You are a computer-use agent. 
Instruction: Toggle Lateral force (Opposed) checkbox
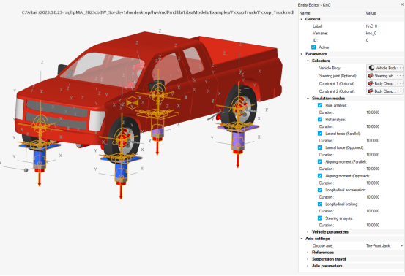point(320,147)
